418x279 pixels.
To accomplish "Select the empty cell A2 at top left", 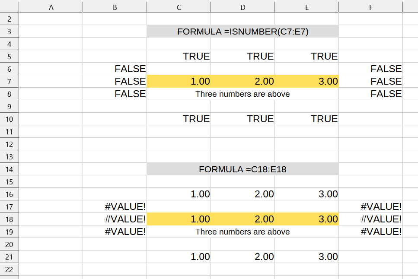I will click(x=51, y=19).
